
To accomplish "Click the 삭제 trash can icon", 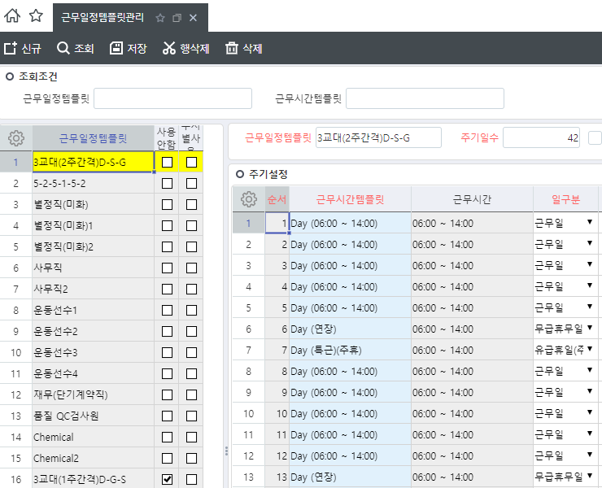I will point(232,49).
